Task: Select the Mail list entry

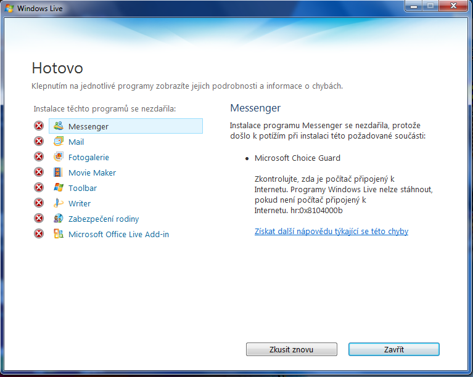Action: (76, 142)
